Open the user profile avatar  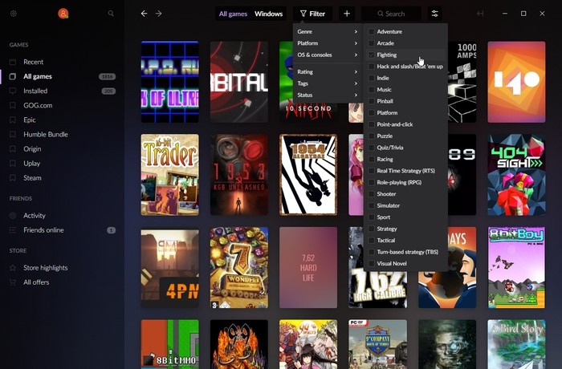coord(63,14)
